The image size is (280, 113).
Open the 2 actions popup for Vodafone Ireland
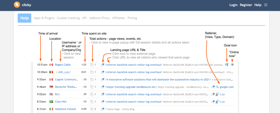93,109
